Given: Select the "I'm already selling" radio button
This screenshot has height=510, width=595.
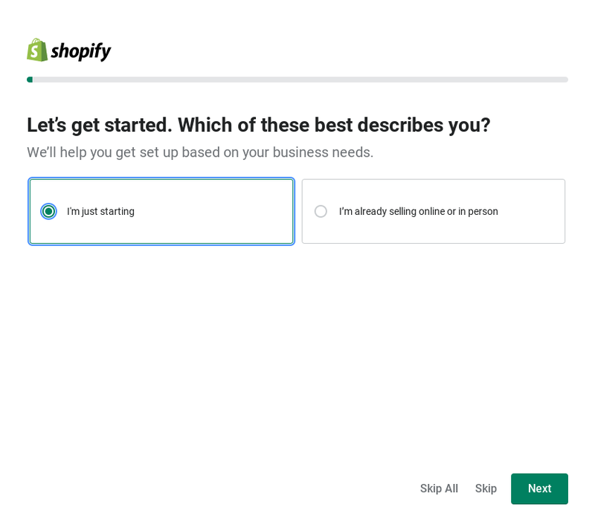Looking at the screenshot, I should (x=321, y=211).
